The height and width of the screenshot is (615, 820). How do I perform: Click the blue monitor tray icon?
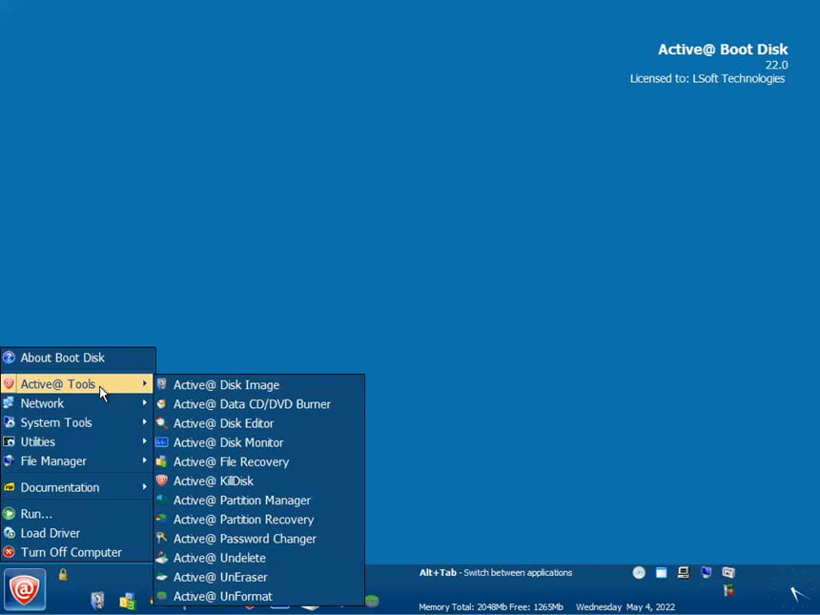[x=706, y=573]
